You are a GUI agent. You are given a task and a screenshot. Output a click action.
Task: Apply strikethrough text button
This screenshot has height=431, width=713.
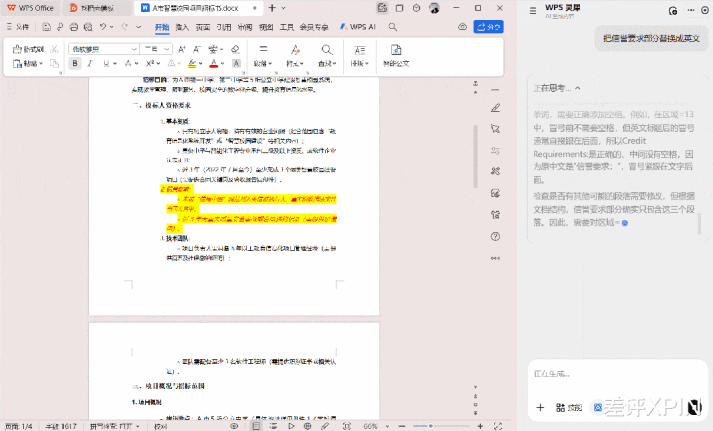[x=129, y=64]
